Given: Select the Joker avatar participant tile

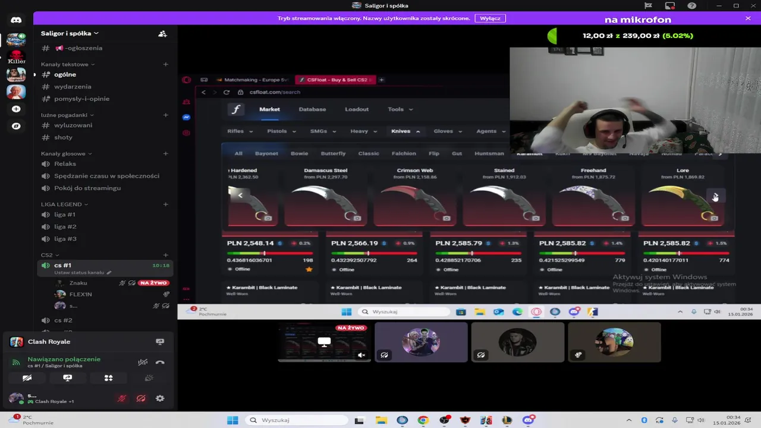Looking at the screenshot, I should pyautogui.click(x=421, y=342).
